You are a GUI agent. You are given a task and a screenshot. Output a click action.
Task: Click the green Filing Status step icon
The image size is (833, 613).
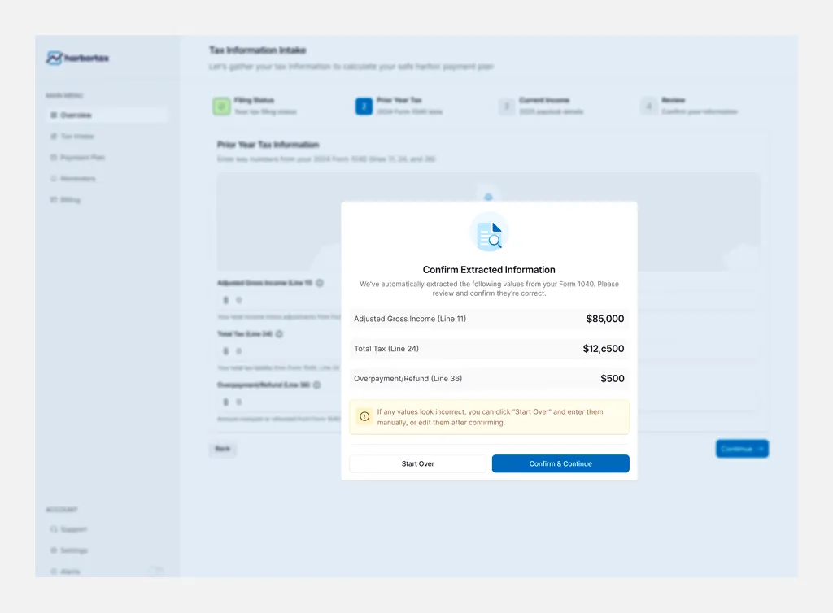point(221,107)
